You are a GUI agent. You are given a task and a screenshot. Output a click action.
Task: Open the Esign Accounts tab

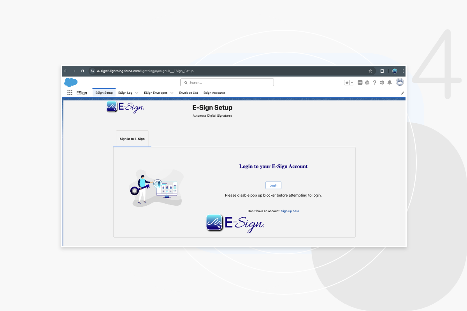(214, 93)
